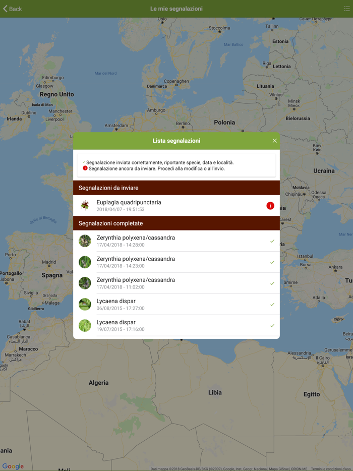Go back using the Back button
The image size is (353, 471).
click(12, 9)
